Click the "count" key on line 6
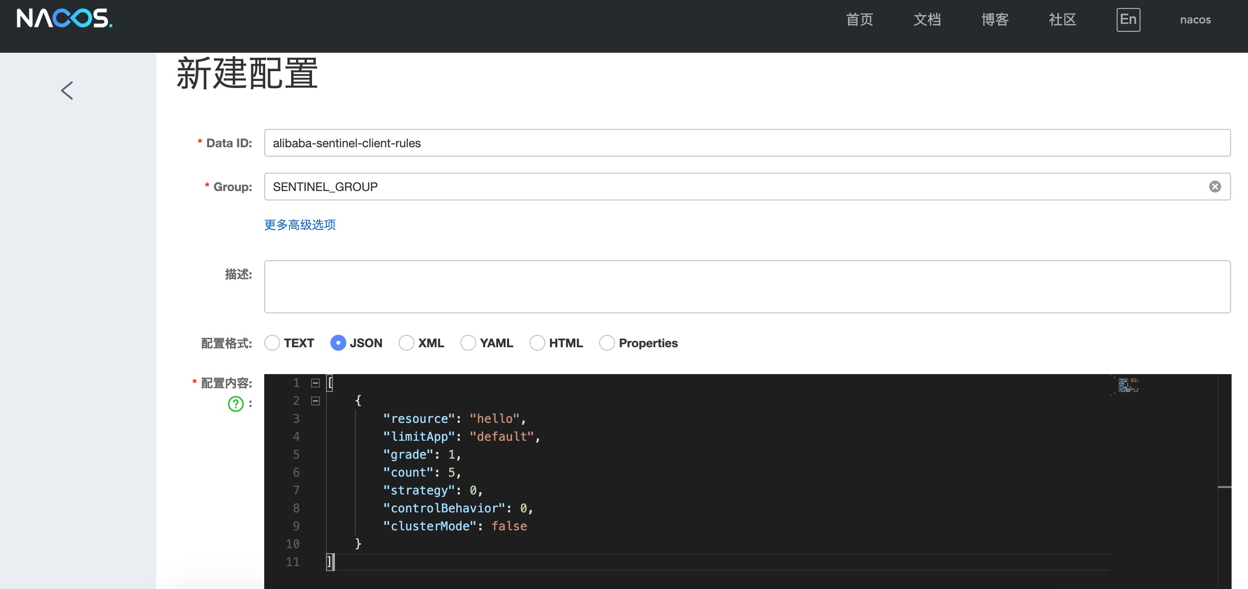Screen dimensions: 1248x589 (408, 473)
